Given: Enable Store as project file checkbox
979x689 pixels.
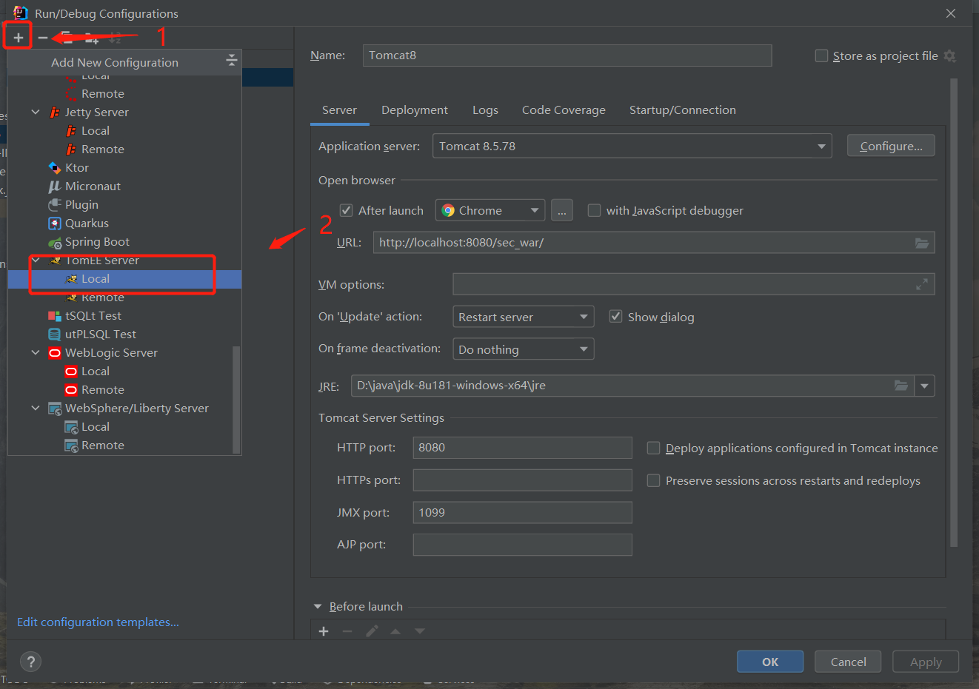Looking at the screenshot, I should (821, 56).
